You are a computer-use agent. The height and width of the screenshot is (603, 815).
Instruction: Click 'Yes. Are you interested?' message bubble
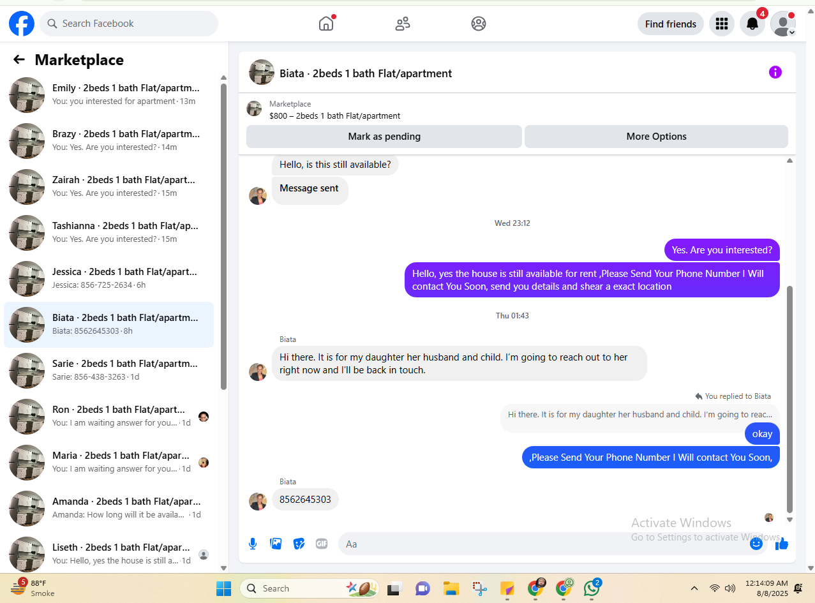722,250
